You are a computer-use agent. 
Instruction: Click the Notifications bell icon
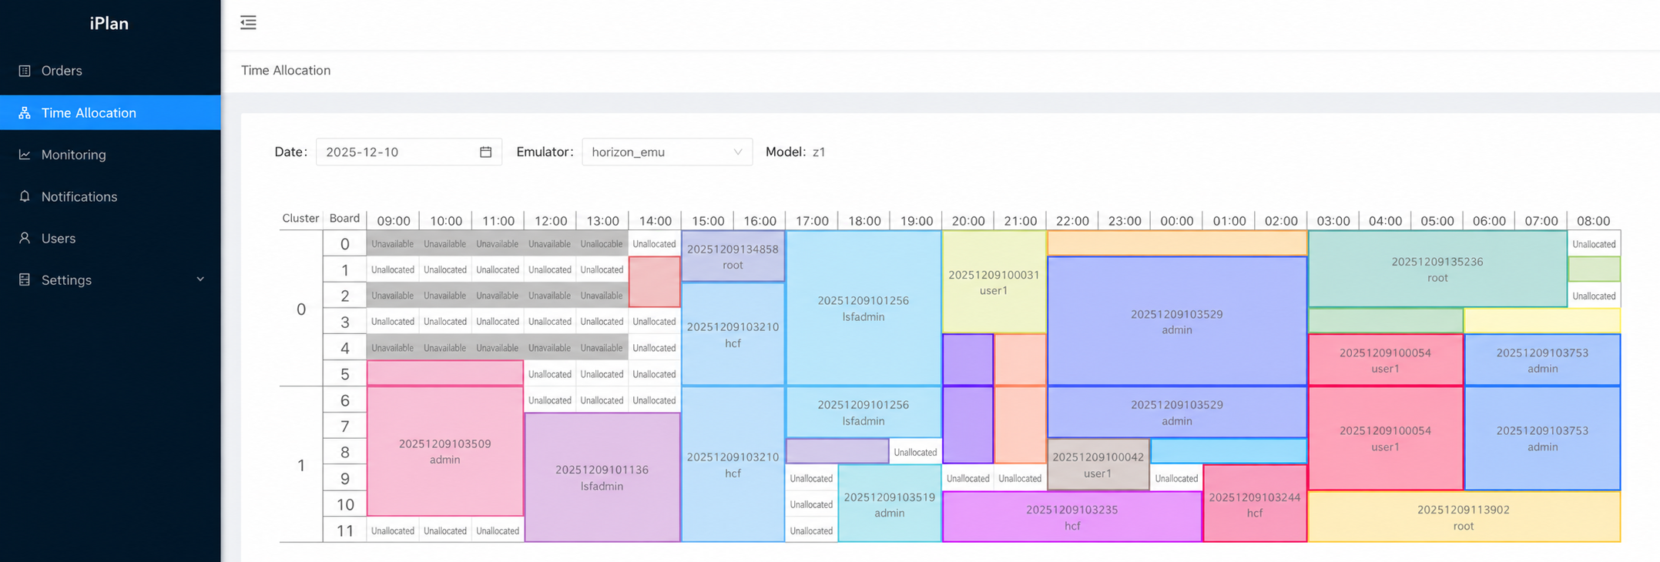(25, 196)
